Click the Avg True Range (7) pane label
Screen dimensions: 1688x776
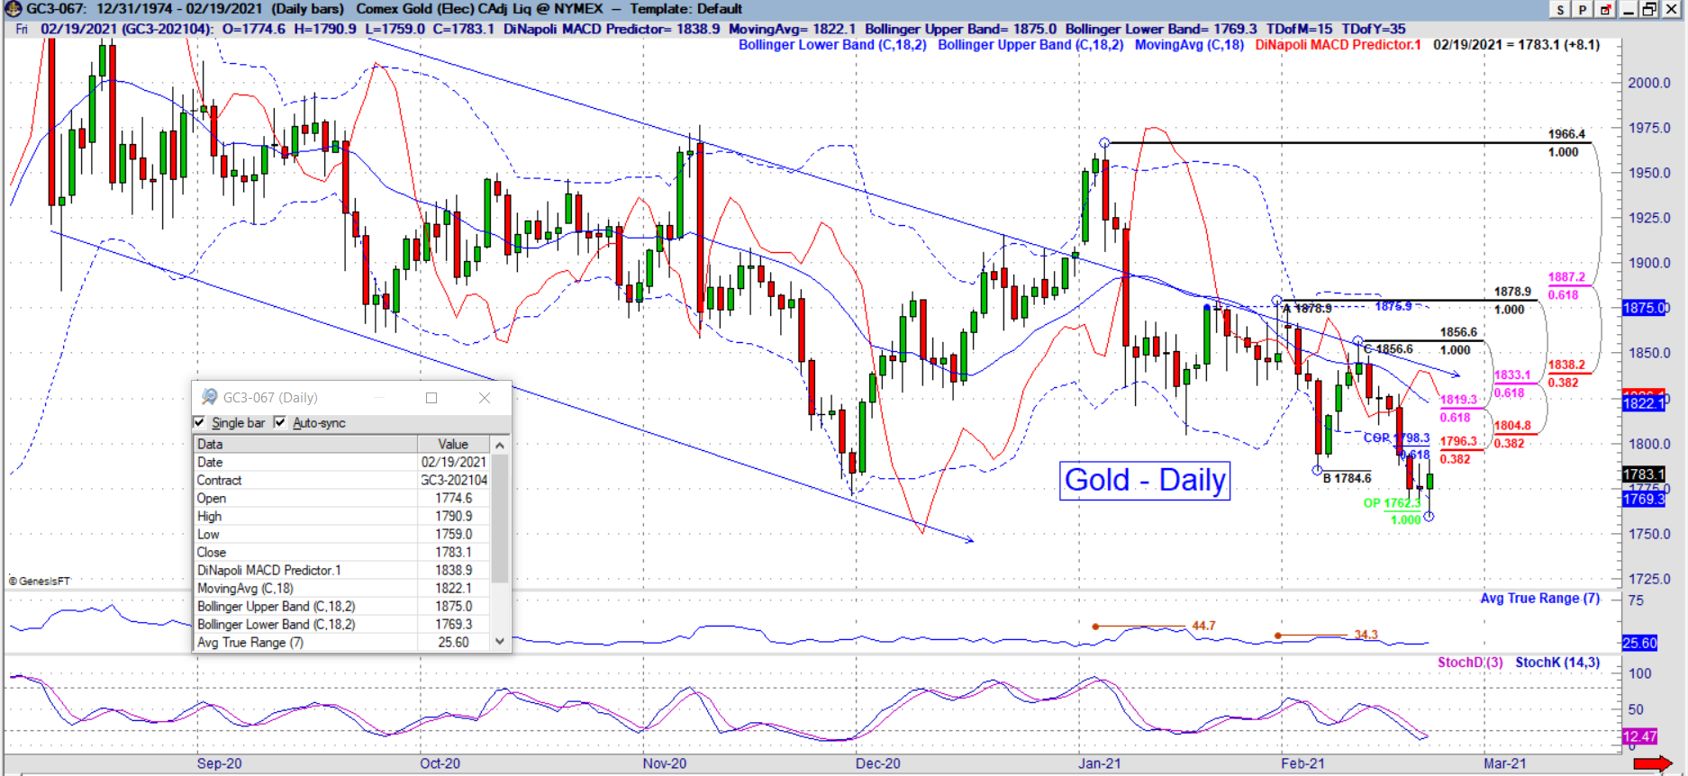click(x=1539, y=599)
